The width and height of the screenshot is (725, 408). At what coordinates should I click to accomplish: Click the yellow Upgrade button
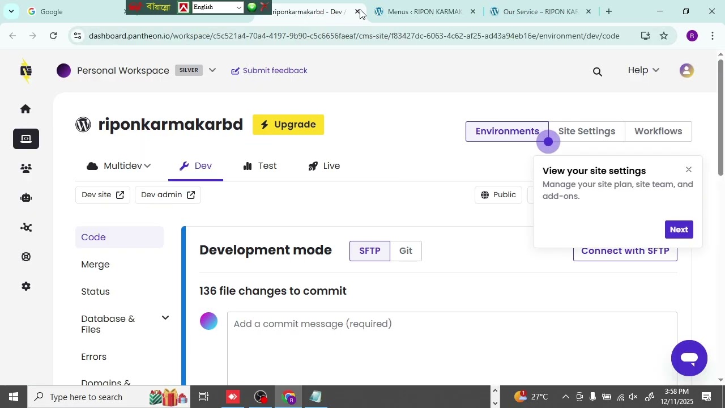tap(288, 125)
